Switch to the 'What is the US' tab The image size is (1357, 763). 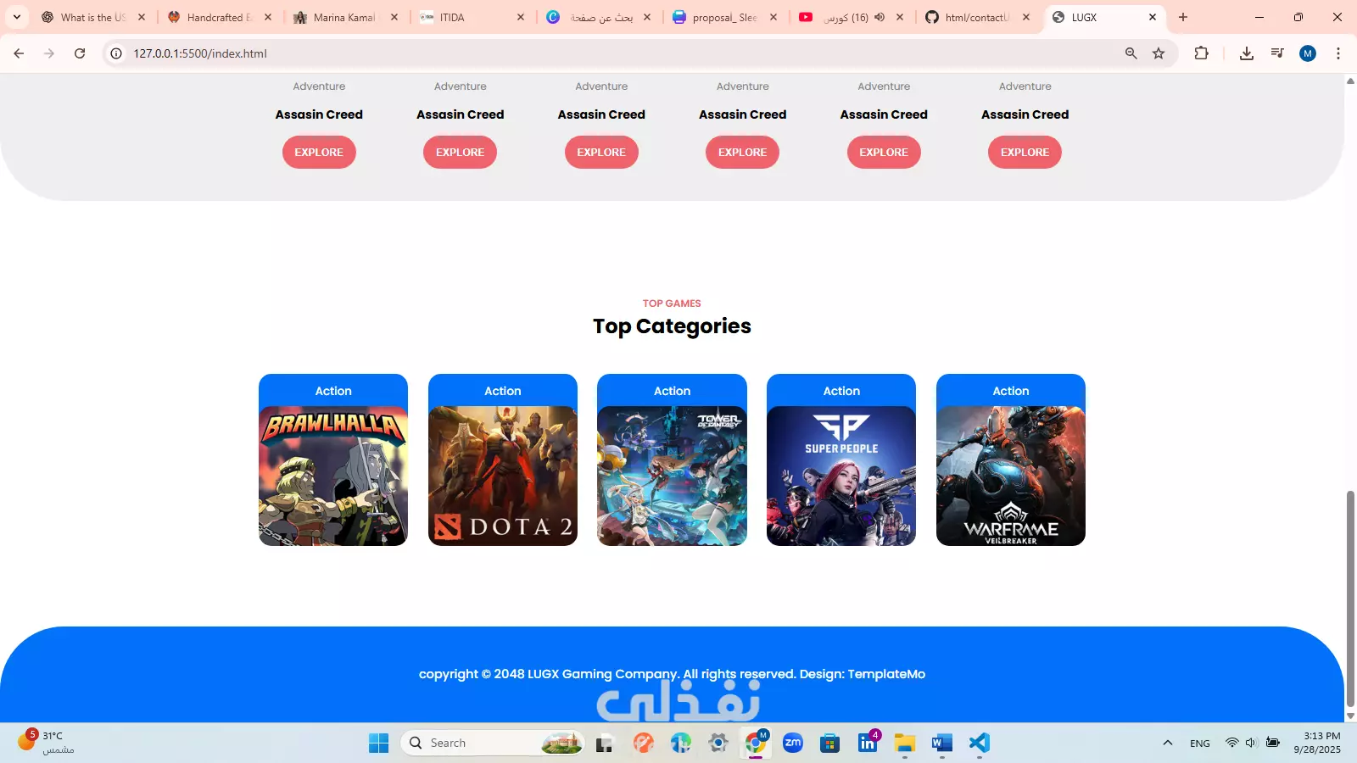93,17
